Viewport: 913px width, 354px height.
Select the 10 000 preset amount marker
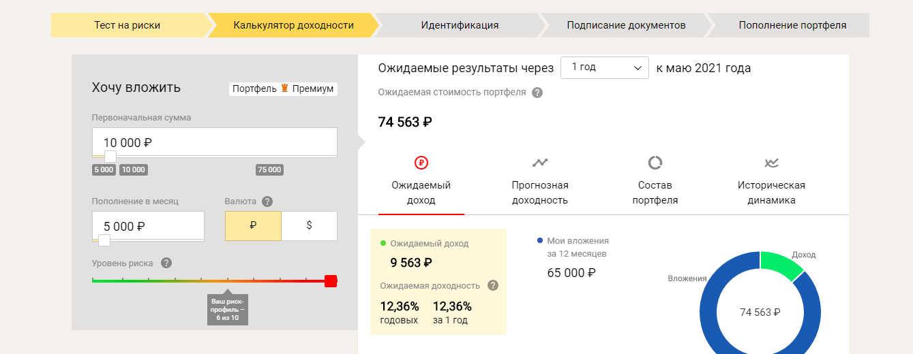coord(134,170)
